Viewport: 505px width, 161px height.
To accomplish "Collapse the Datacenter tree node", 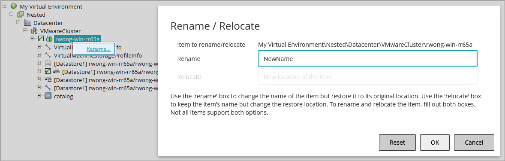I will pos(18,23).
